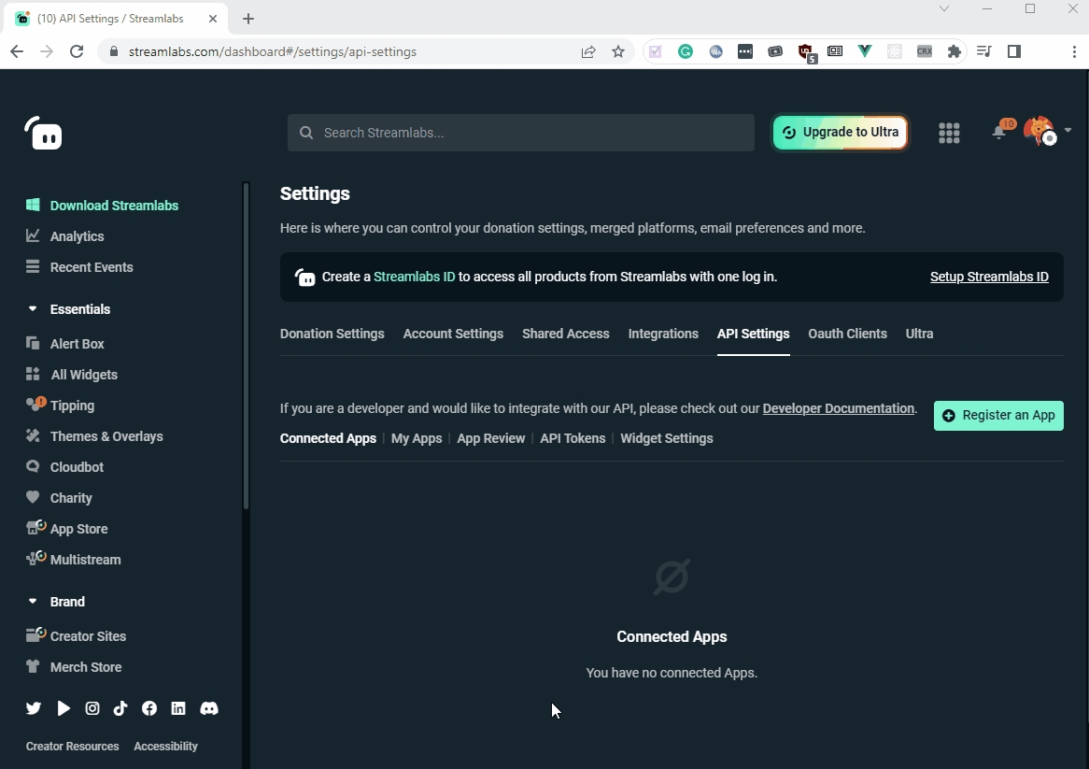Click the Discord social icon
This screenshot has height=769, width=1089.
209,708
